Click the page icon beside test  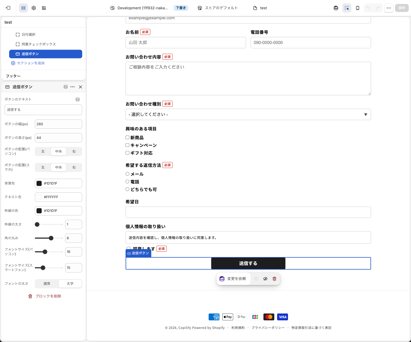click(255, 8)
